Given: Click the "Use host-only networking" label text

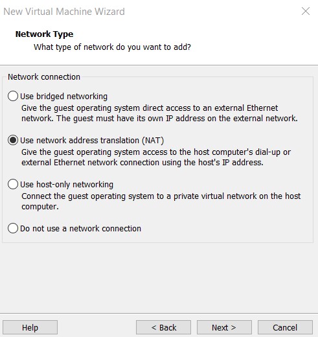Looking at the screenshot, I should click(67, 185).
